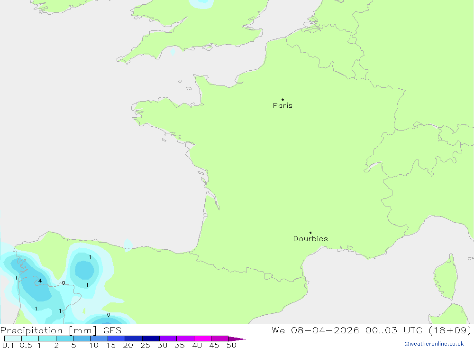Open the weatheronline.co.uk copyright link

(x=434, y=344)
